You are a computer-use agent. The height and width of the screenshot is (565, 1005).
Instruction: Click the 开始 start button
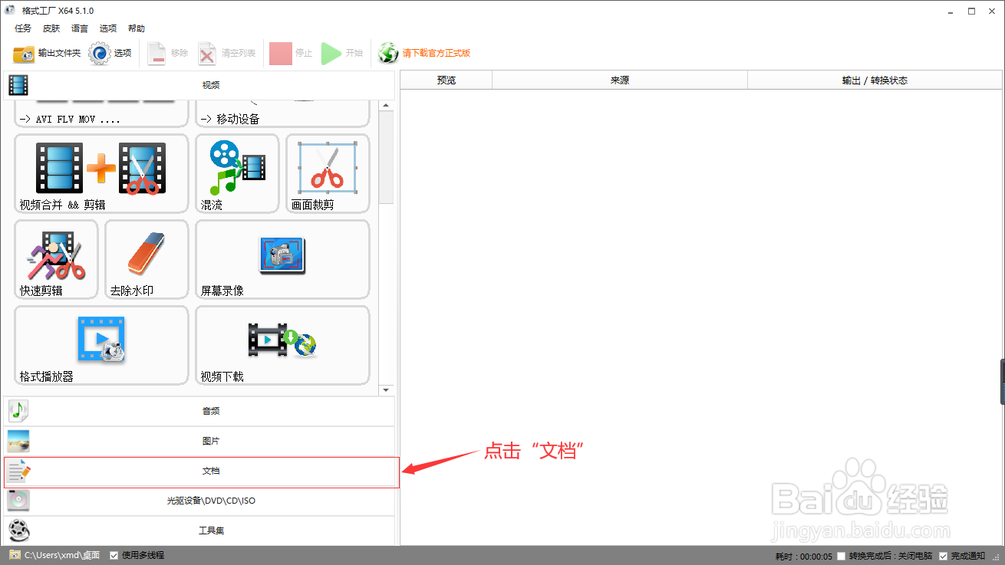click(342, 53)
